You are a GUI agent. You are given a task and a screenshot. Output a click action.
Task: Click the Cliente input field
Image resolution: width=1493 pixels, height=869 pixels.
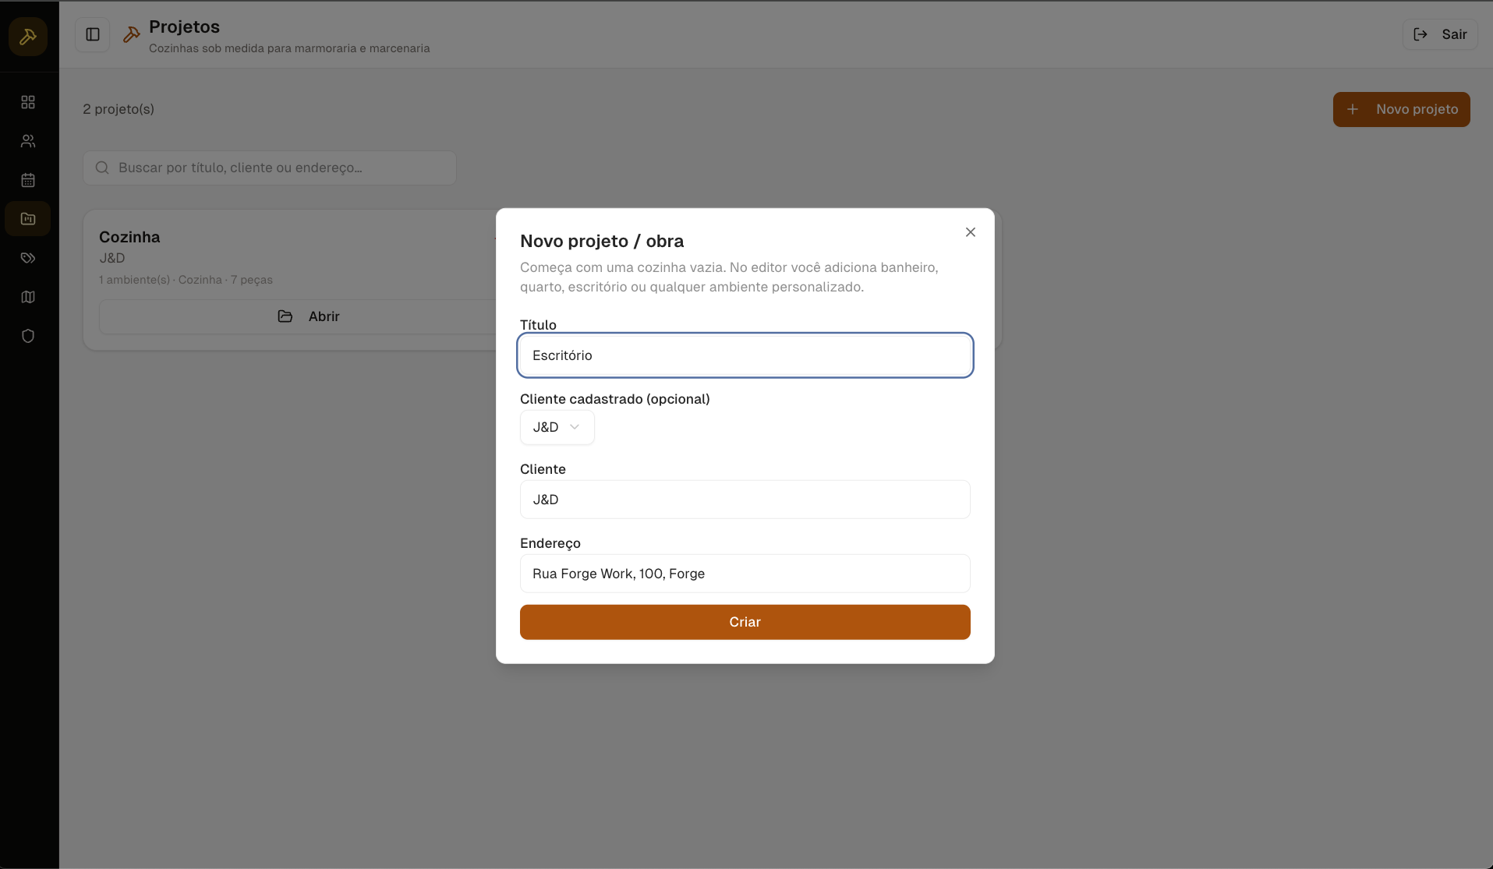click(745, 500)
